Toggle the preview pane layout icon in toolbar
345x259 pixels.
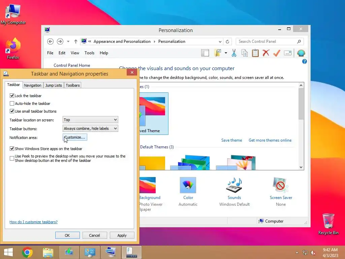pos(205,53)
